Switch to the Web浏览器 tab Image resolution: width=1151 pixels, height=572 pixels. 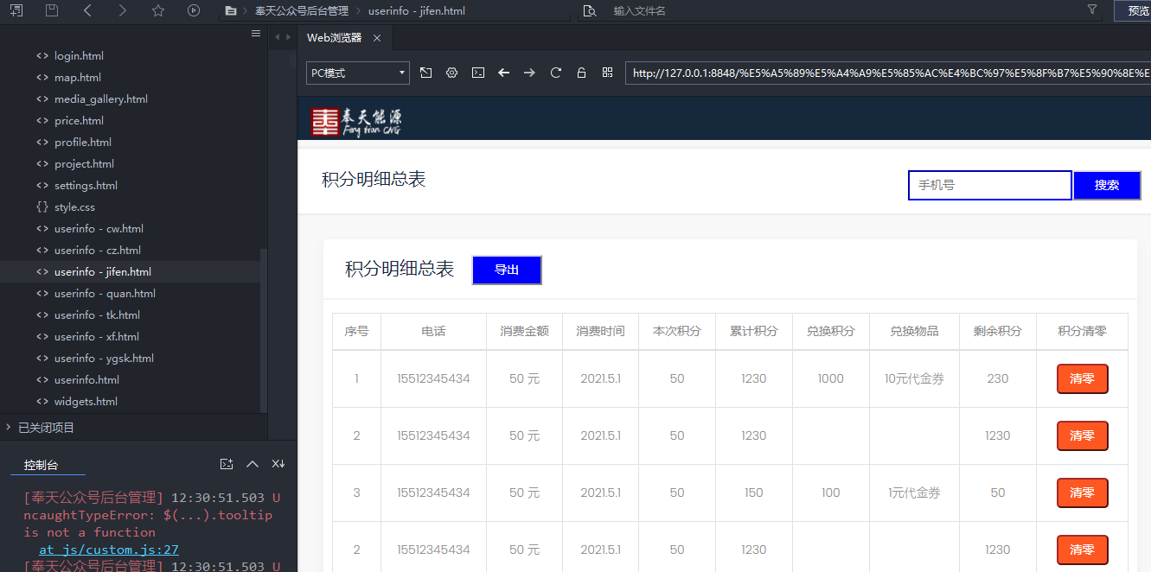[x=335, y=38]
